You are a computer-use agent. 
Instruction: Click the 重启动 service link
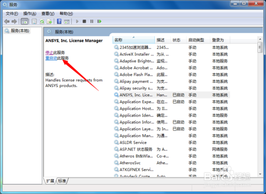(x=51, y=58)
